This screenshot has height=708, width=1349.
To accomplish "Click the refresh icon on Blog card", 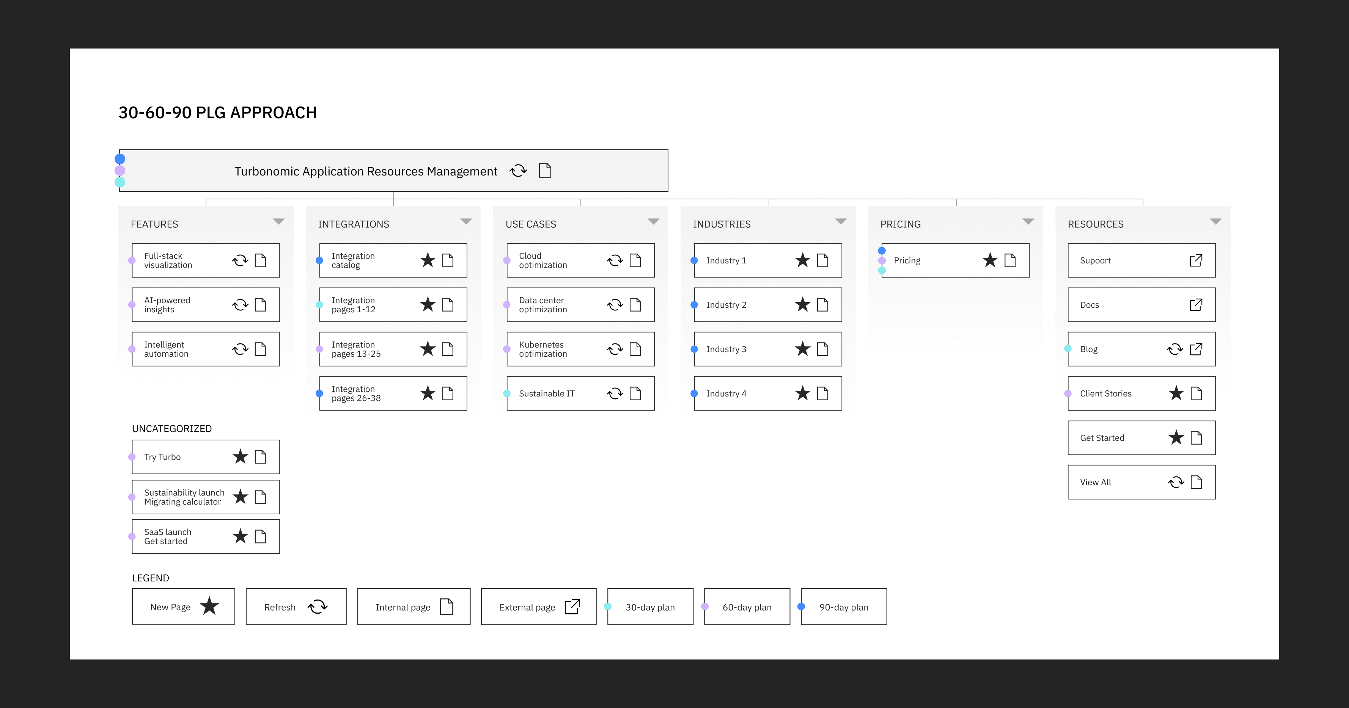I will click(1174, 349).
